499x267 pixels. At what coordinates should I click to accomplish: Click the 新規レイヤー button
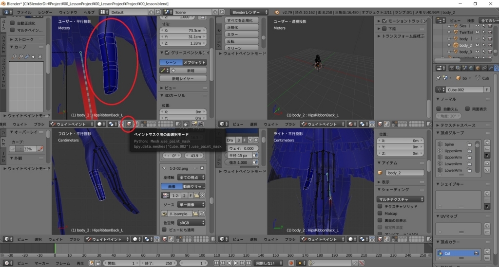tap(183, 78)
